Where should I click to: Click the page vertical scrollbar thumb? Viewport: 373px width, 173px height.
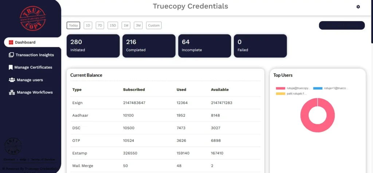pos(372,21)
